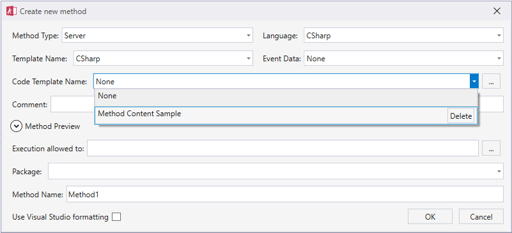Open the Method Type dropdown
This screenshot has height=233, width=512.
pyautogui.click(x=157, y=35)
